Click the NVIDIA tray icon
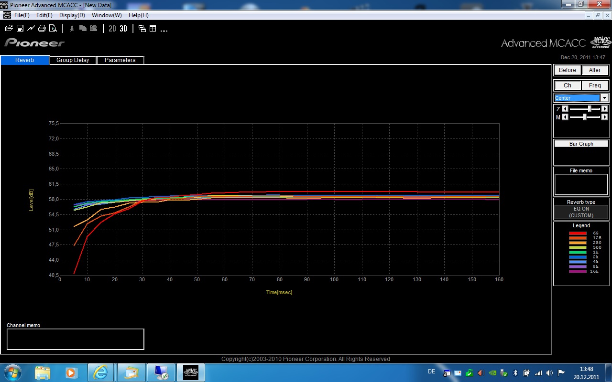 [x=493, y=373]
